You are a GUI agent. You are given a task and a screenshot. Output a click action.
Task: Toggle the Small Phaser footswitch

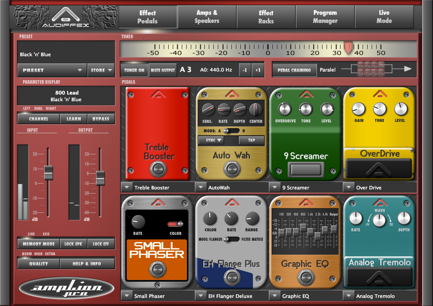tap(158, 270)
